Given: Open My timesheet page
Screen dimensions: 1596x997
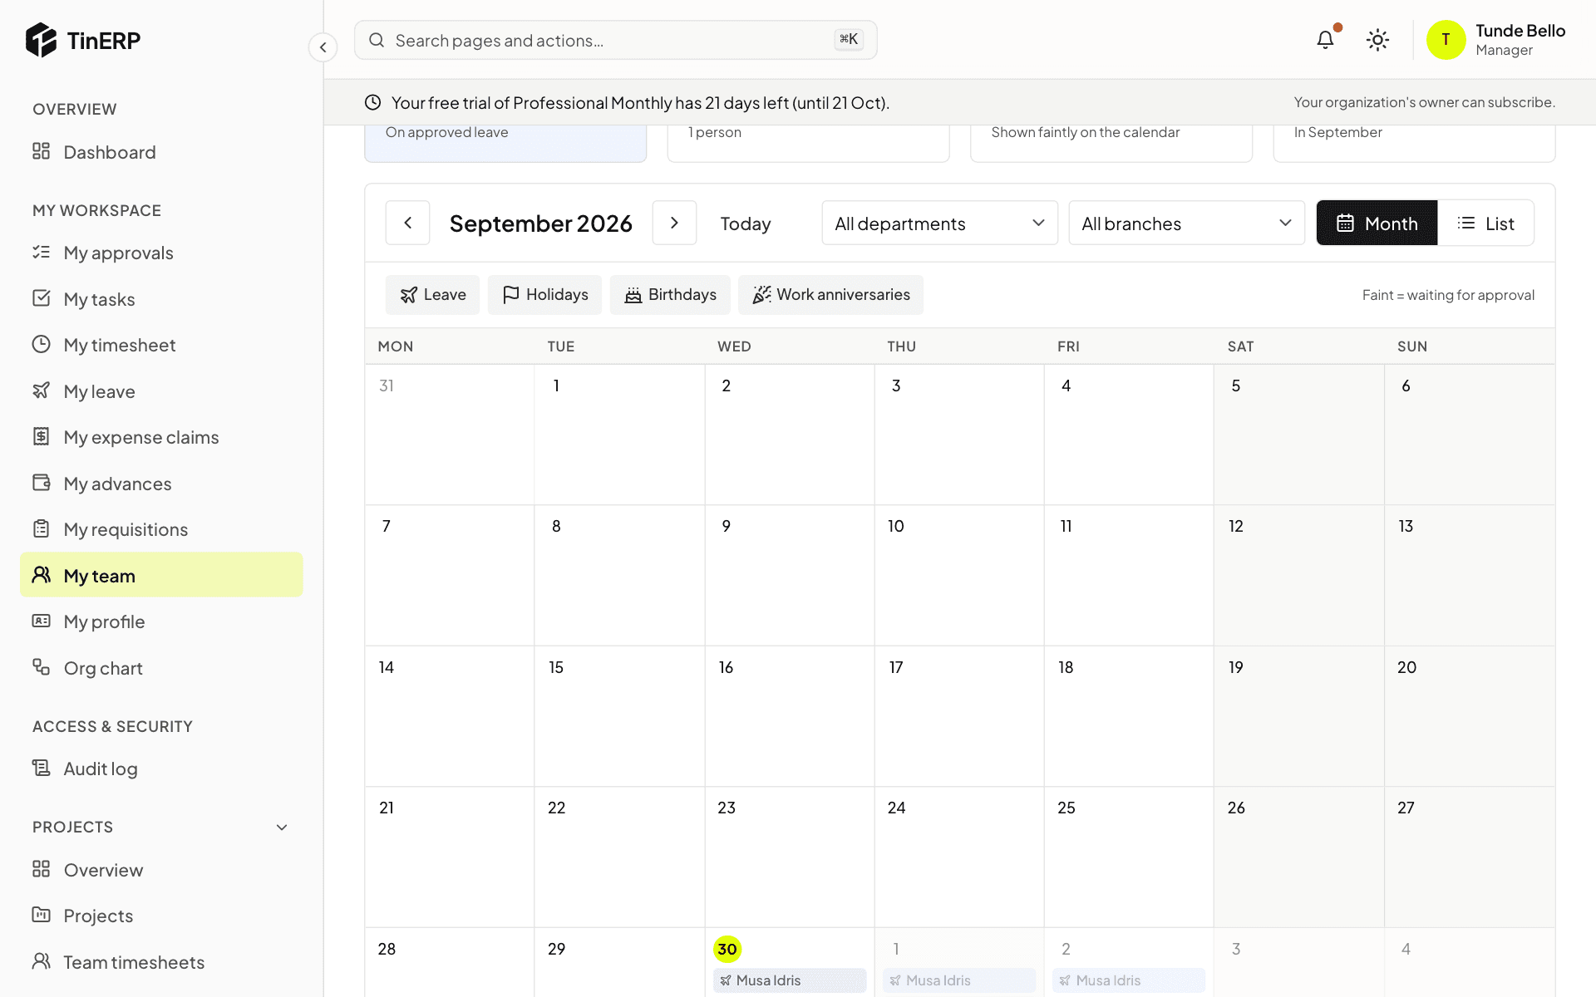Looking at the screenshot, I should [161, 345].
